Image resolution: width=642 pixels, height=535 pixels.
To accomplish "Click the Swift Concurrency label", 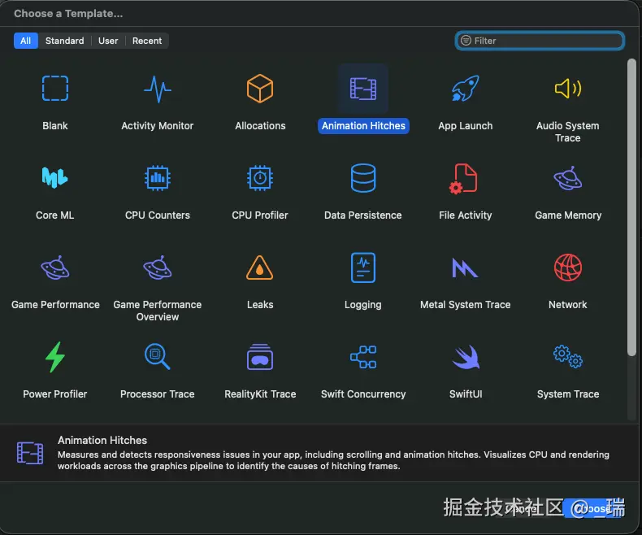I will (x=363, y=394).
